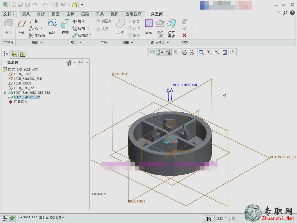Select the 旋转 revolve tool
Screen dimensions: 297x223
pyautogui.click(x=78, y=21)
